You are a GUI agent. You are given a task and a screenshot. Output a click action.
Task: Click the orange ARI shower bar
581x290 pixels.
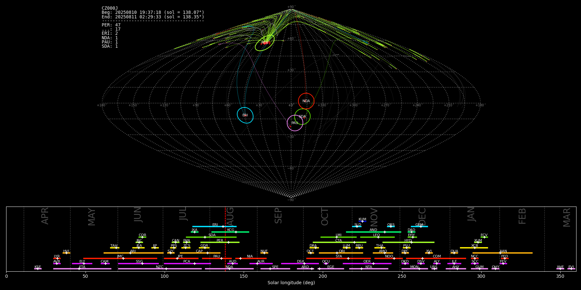click(x=133, y=253)
